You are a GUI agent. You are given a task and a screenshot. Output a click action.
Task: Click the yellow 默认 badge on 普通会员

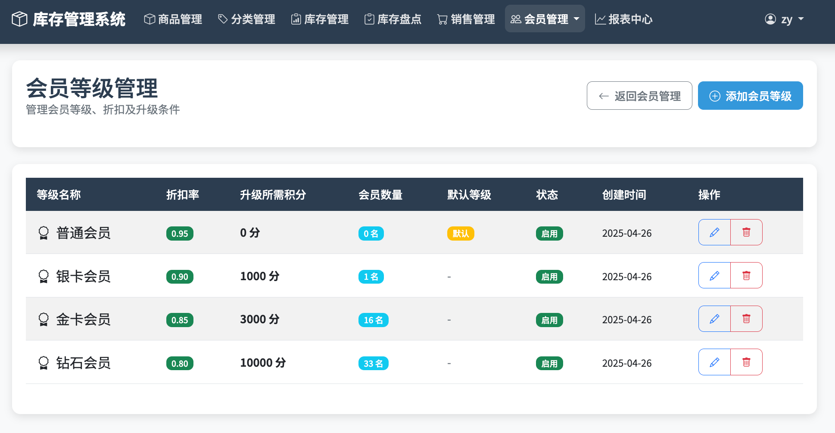tap(461, 234)
